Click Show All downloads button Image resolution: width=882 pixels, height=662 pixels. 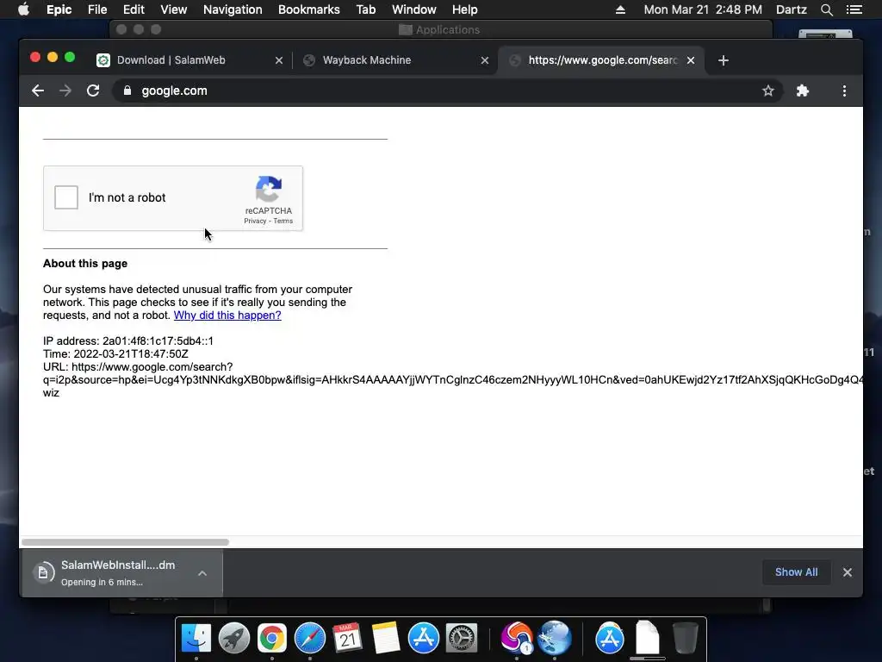pyautogui.click(x=797, y=572)
